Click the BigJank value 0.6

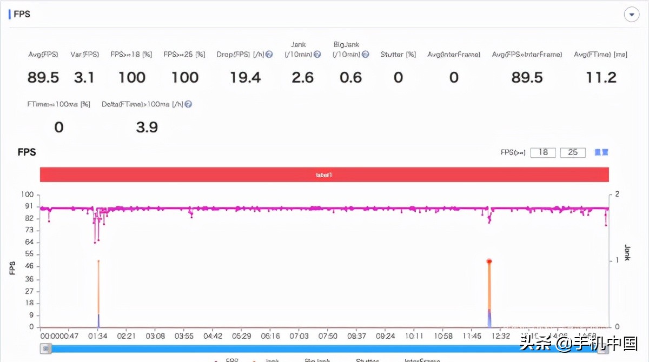(x=351, y=77)
